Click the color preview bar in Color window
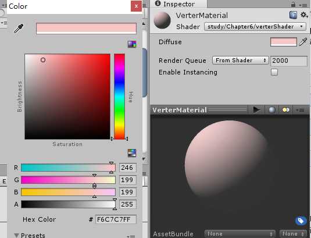The width and height of the screenshot is (311, 238). [x=86, y=29]
